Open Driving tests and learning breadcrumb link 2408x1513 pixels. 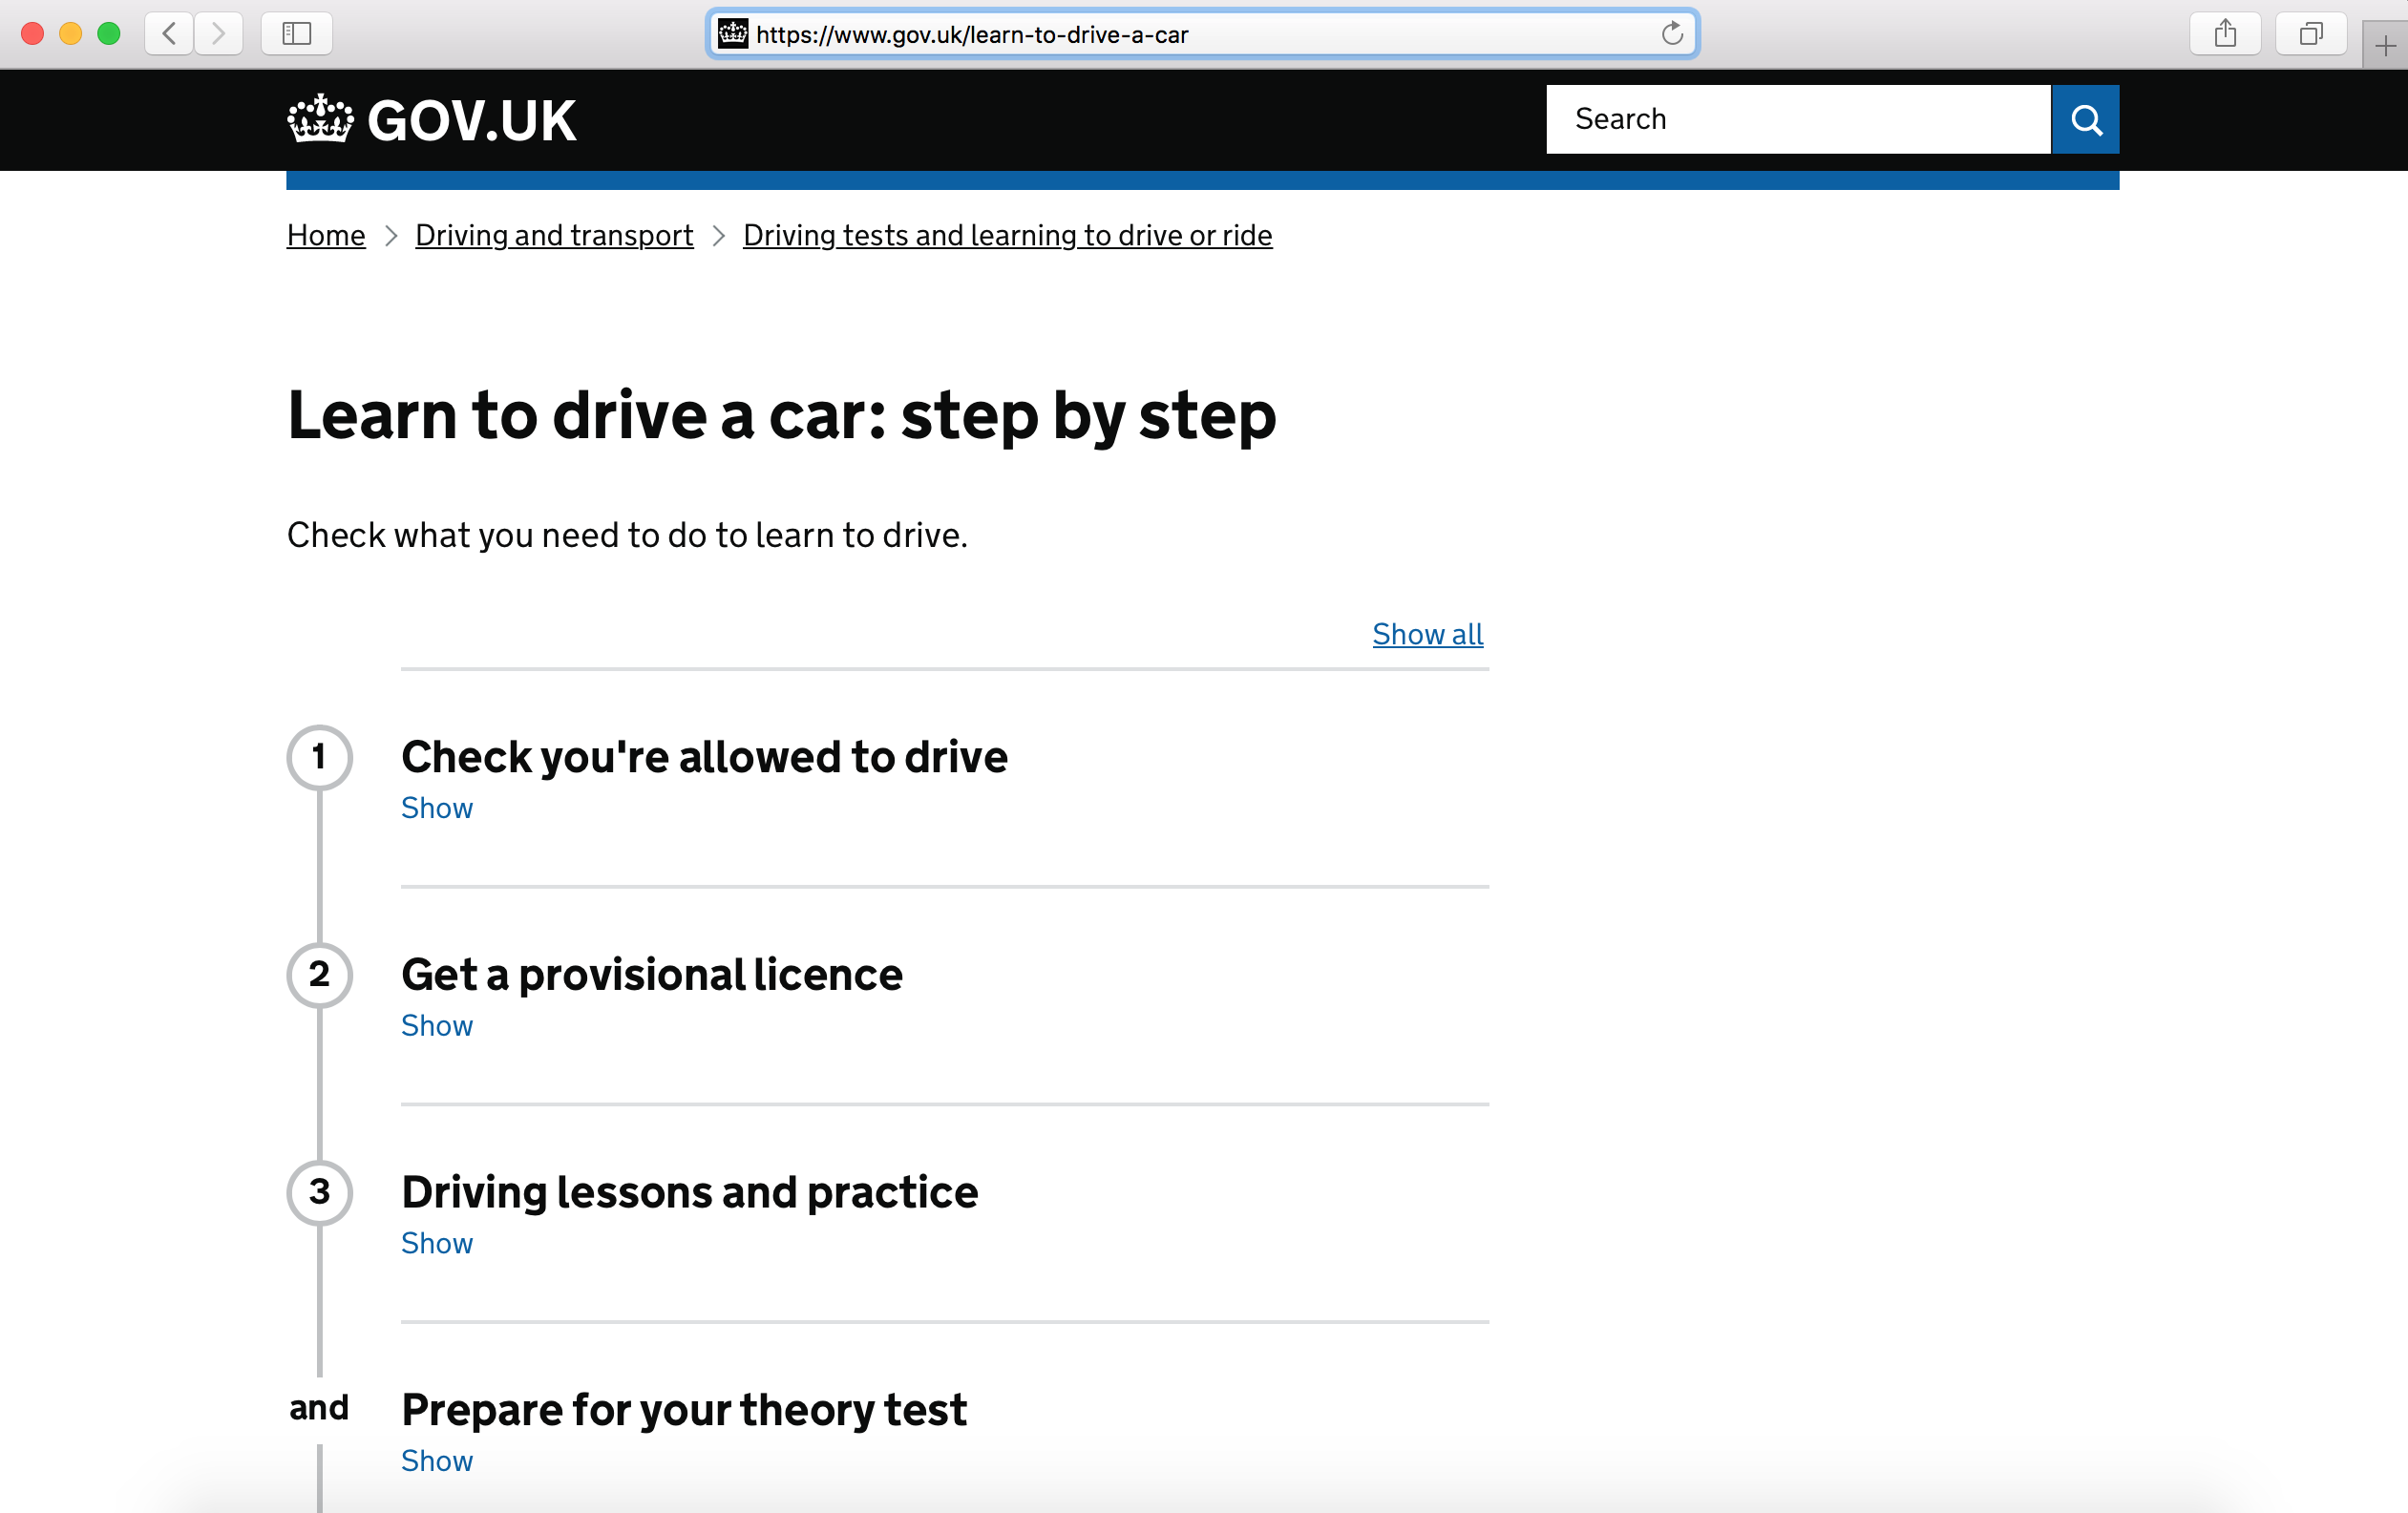click(x=1006, y=235)
